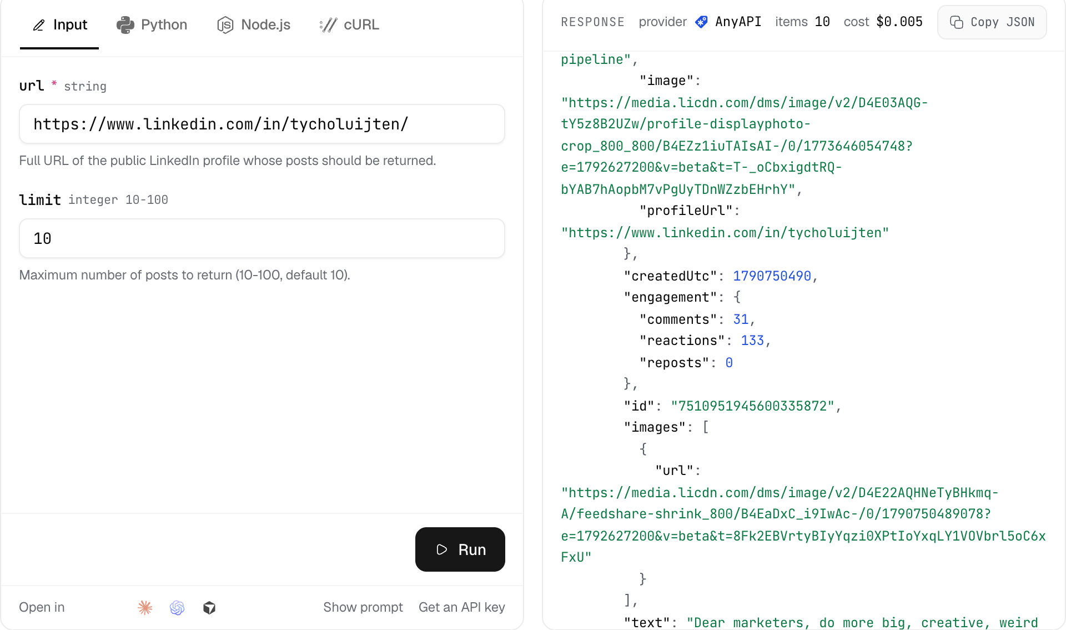The image size is (1066, 630).
Task: Click the profileUrl value in the response
Action: click(x=725, y=233)
